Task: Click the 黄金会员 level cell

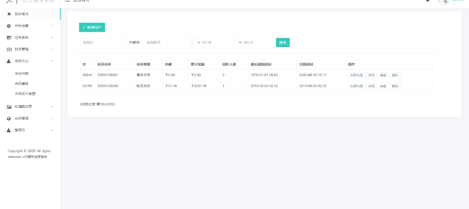Action: pyautogui.click(x=143, y=75)
